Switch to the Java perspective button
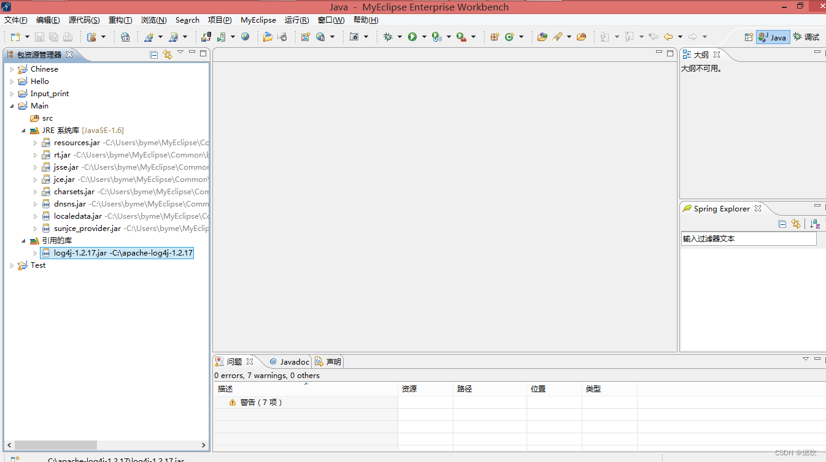The image size is (826, 462). [x=773, y=37]
